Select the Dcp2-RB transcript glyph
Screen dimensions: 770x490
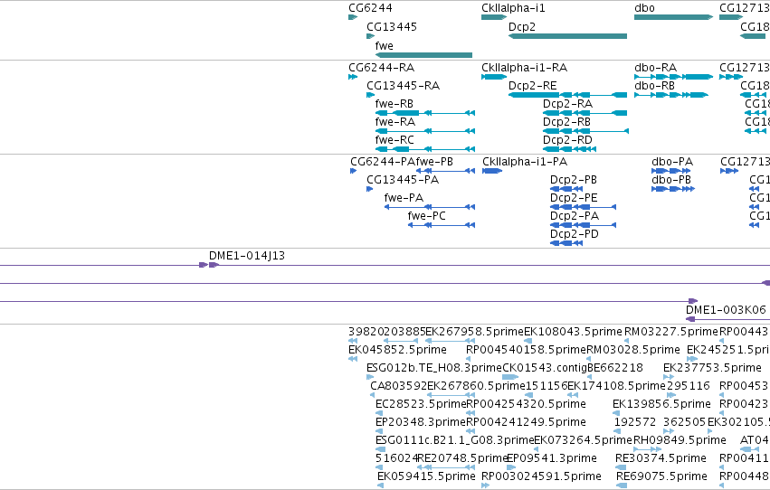tap(585, 131)
